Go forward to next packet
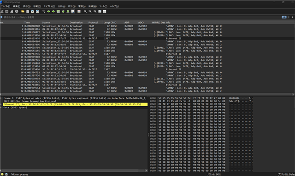Viewport: 295px width, 176px height. point(53,11)
